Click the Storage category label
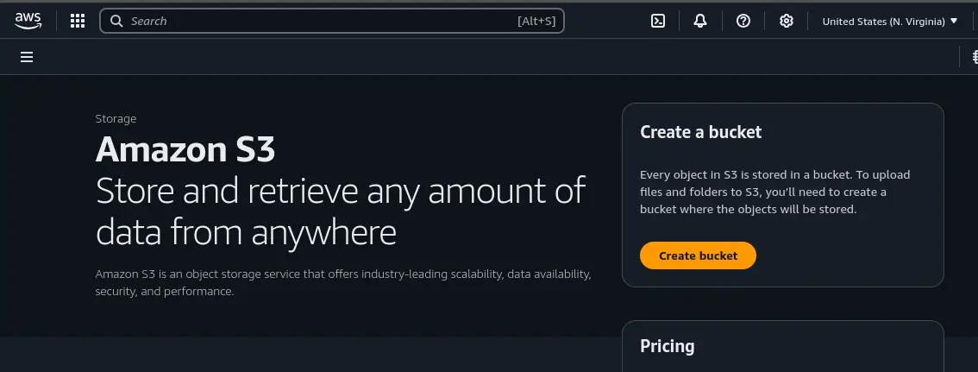This screenshot has height=372, width=978. (x=116, y=118)
